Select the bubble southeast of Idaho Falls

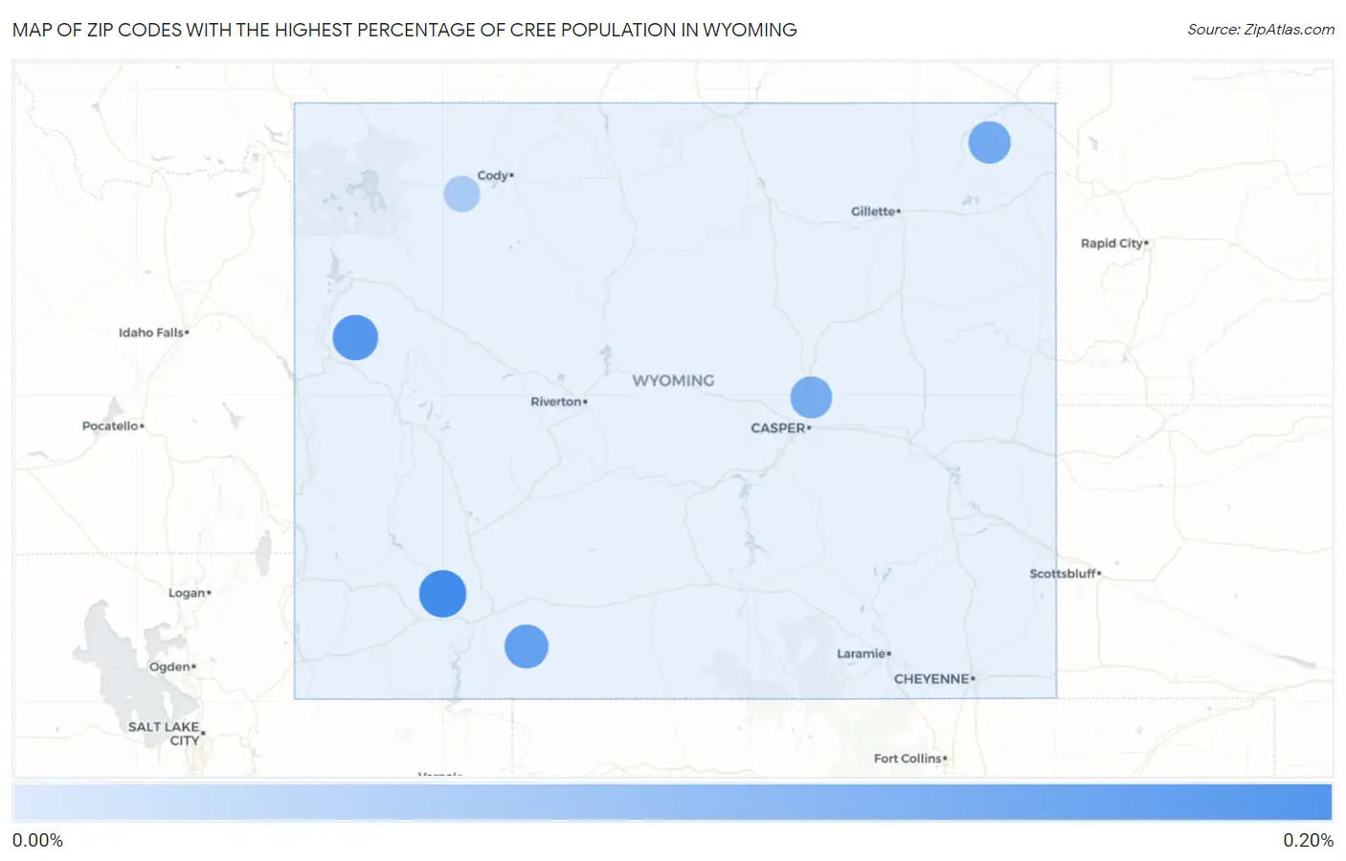[355, 338]
